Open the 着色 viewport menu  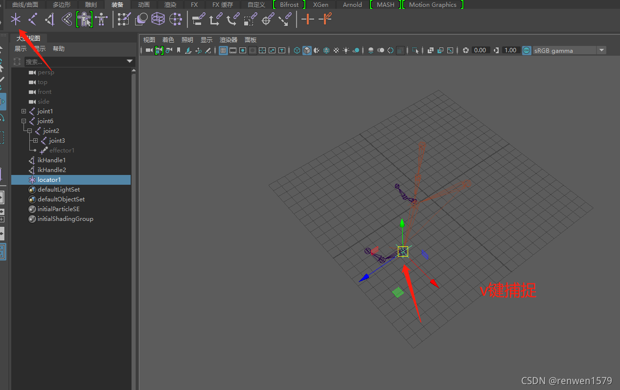click(x=168, y=40)
